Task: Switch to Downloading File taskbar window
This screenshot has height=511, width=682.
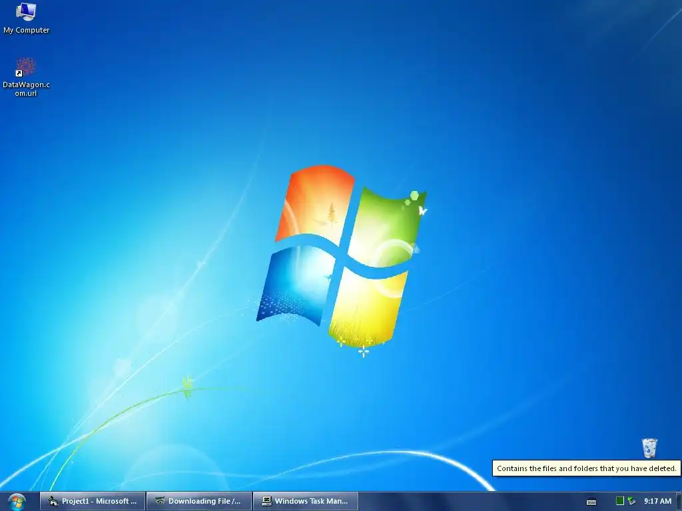Action: [199, 502]
